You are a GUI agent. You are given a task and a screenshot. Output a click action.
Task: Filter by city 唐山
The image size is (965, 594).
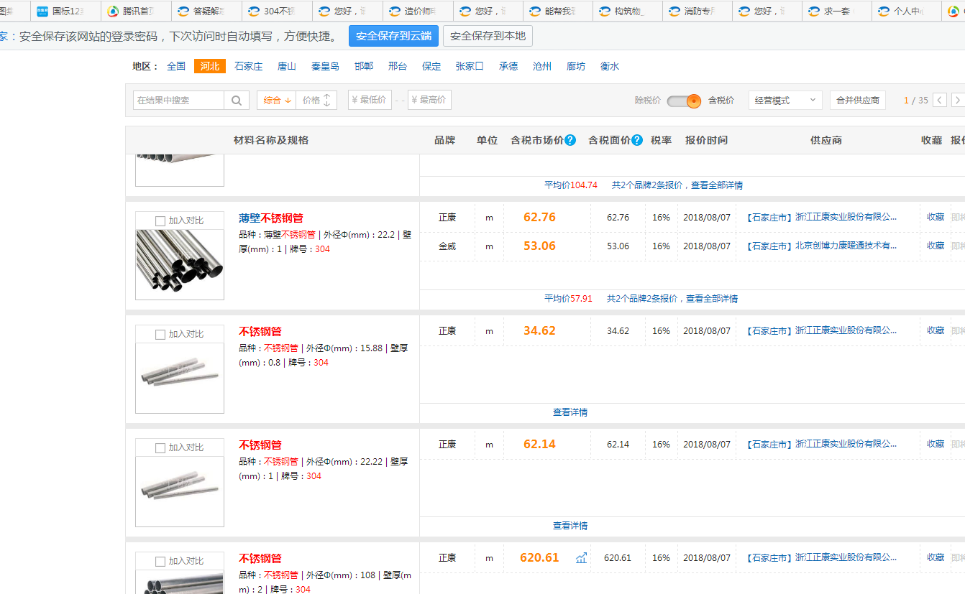287,66
